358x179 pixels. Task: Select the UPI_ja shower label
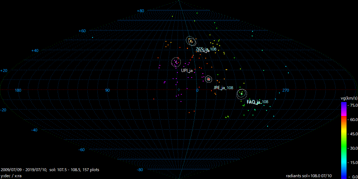pyautogui.click(x=187, y=71)
